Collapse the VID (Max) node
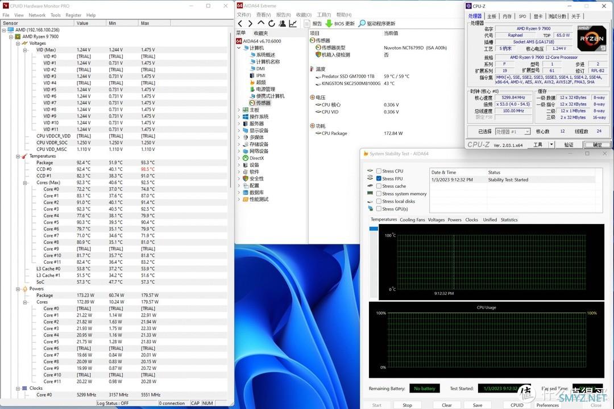Image resolution: width=614 pixels, height=409 pixels. pyautogui.click(x=25, y=50)
